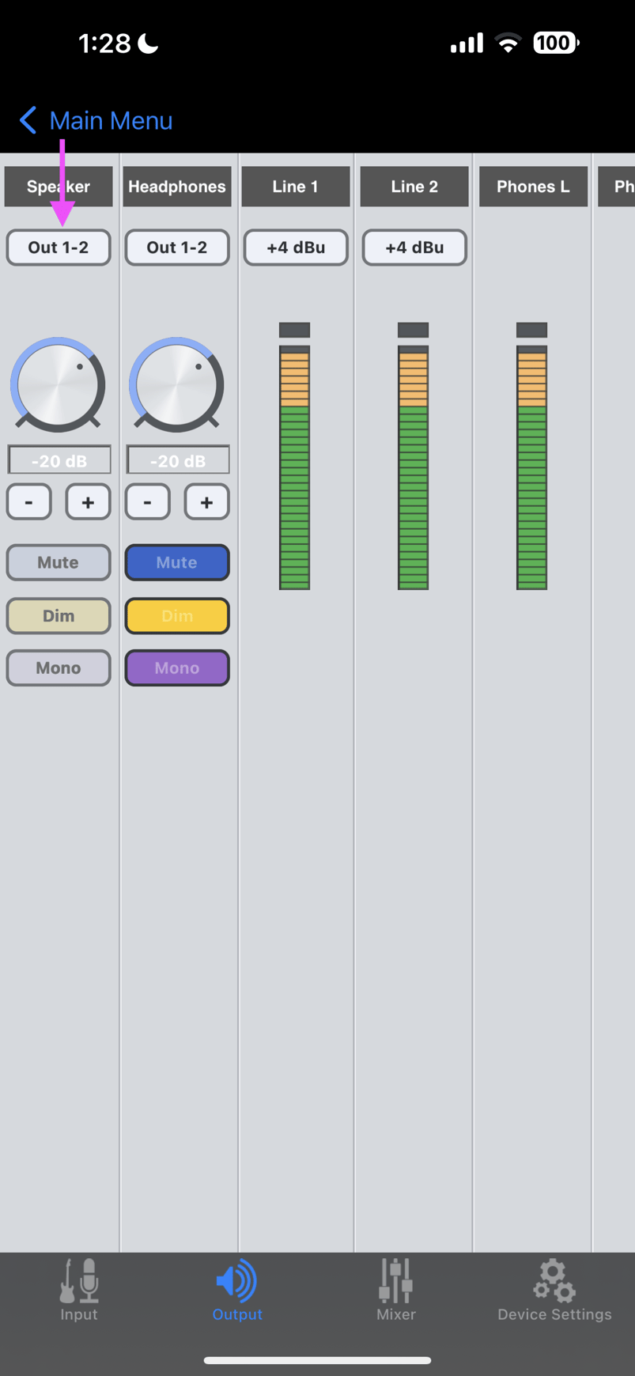Mute the Speaker output

(59, 562)
